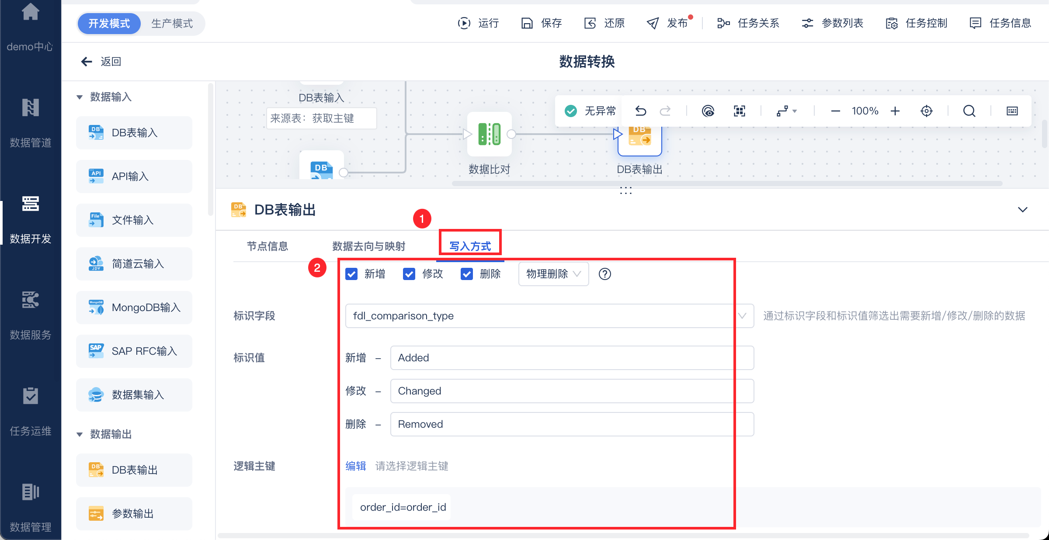This screenshot has height=540, width=1049.
Task: Open the 物理删除 dropdown
Action: 553,274
